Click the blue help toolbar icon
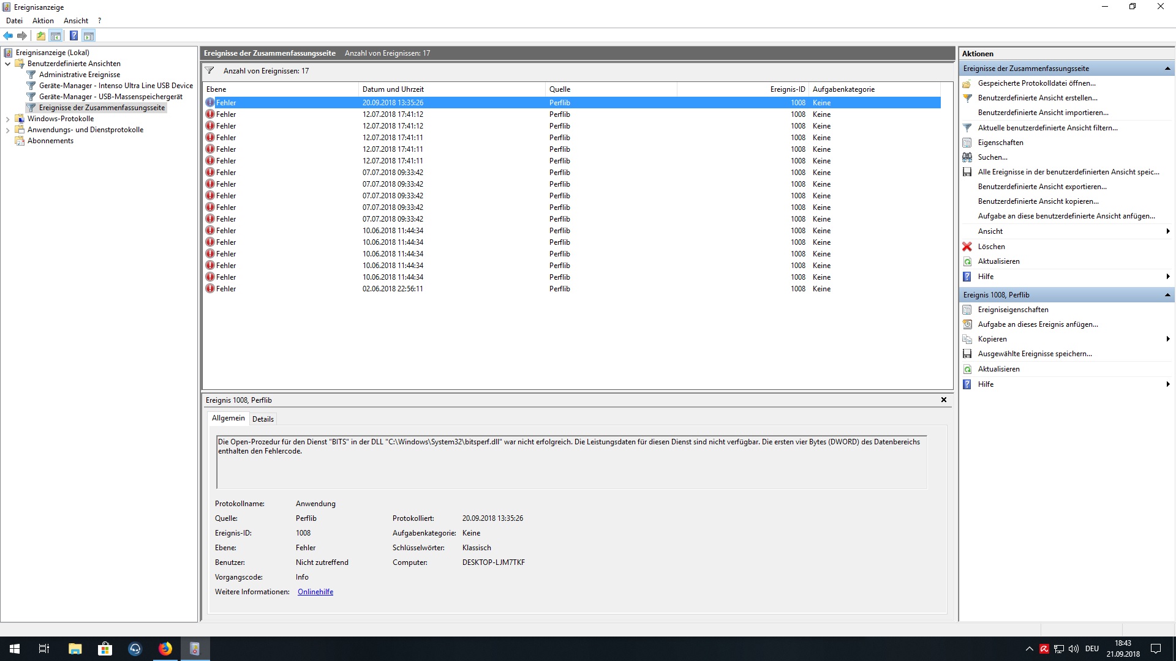 (73, 36)
